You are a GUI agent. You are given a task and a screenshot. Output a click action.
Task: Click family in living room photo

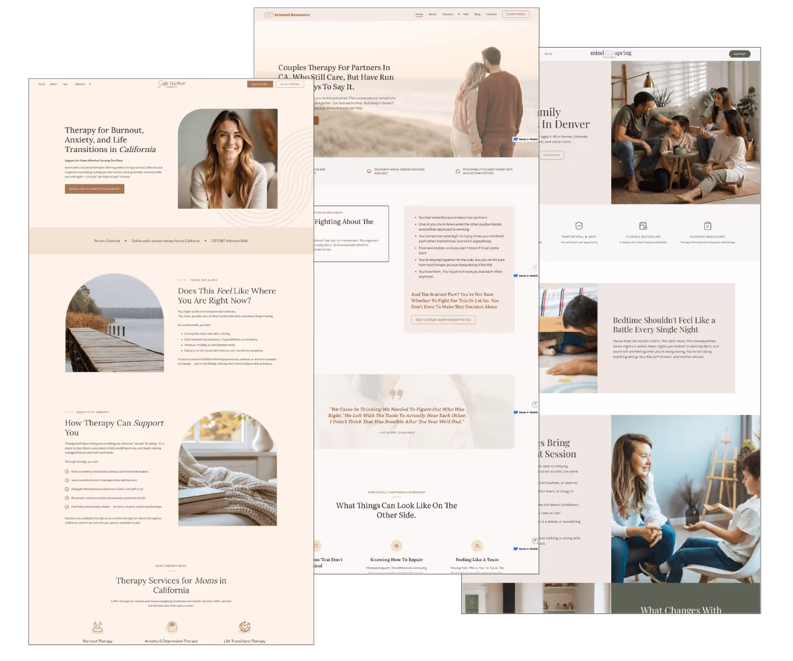tap(685, 133)
